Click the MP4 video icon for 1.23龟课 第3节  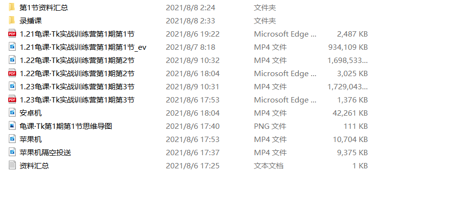pos(12,86)
